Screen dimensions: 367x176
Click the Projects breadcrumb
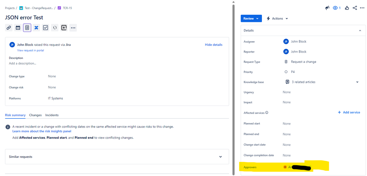pyautogui.click(x=10, y=8)
